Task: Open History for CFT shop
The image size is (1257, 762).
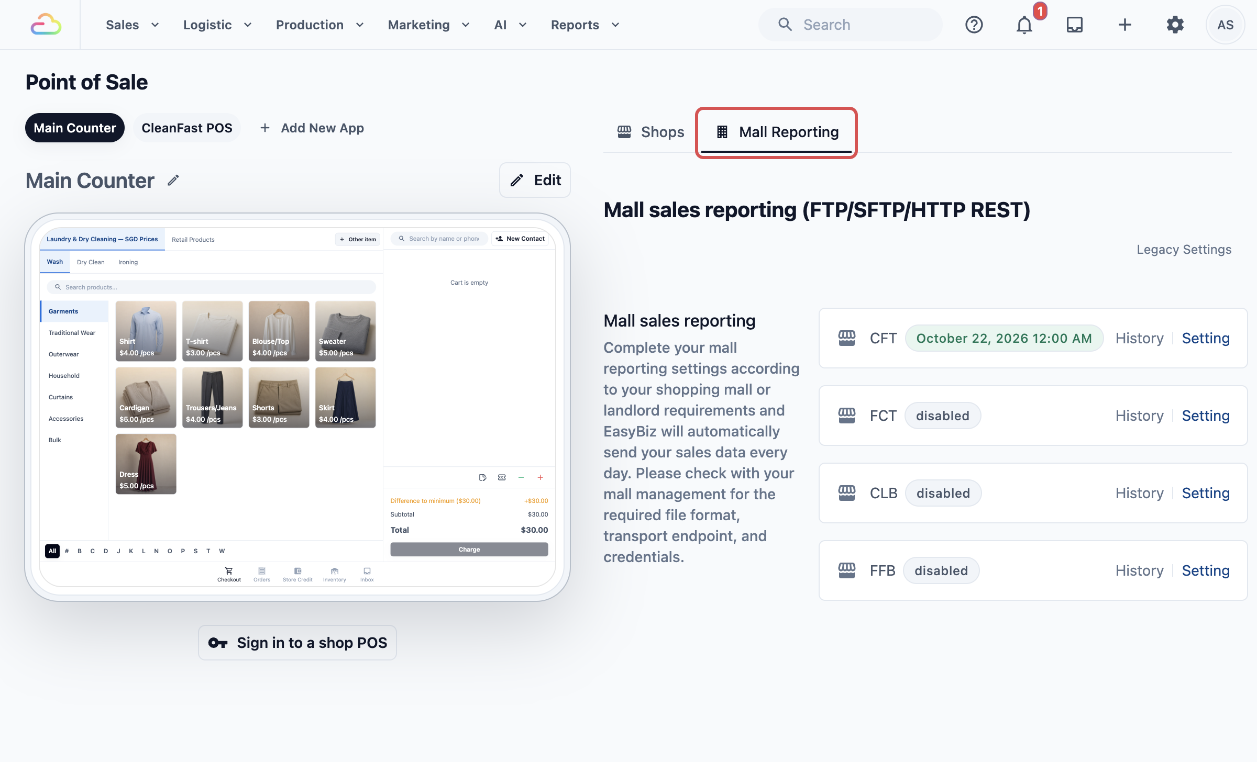Action: pyautogui.click(x=1139, y=339)
